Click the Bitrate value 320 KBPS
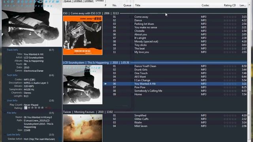Screen dimensions: 253x142 click(29, 86)
